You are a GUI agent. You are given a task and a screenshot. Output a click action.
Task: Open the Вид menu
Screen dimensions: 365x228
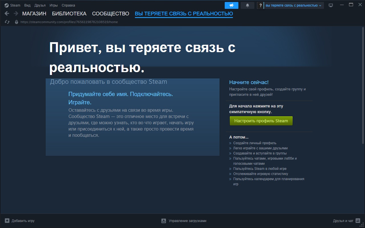click(27, 5)
